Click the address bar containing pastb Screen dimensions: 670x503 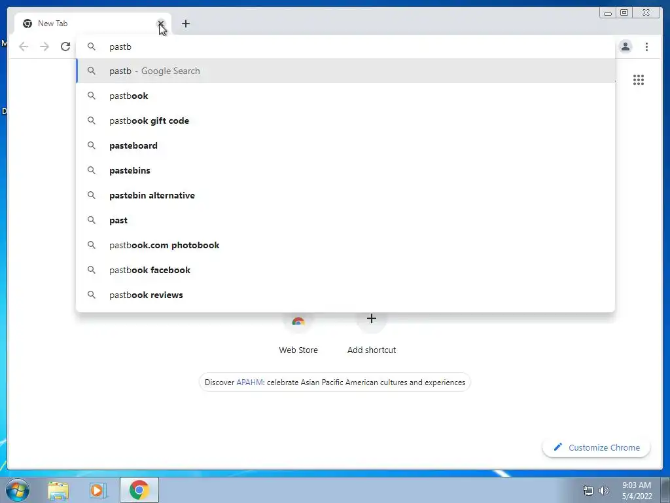click(x=345, y=47)
